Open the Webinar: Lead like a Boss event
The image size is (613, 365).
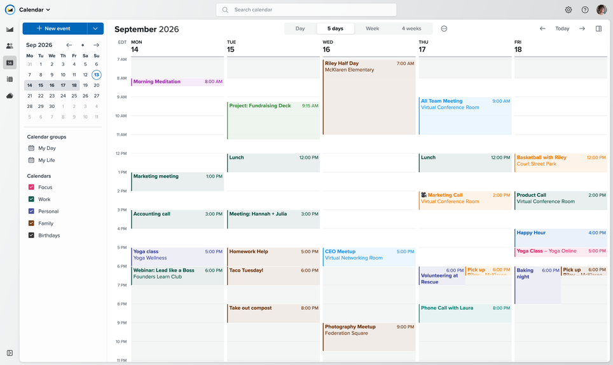pyautogui.click(x=177, y=275)
